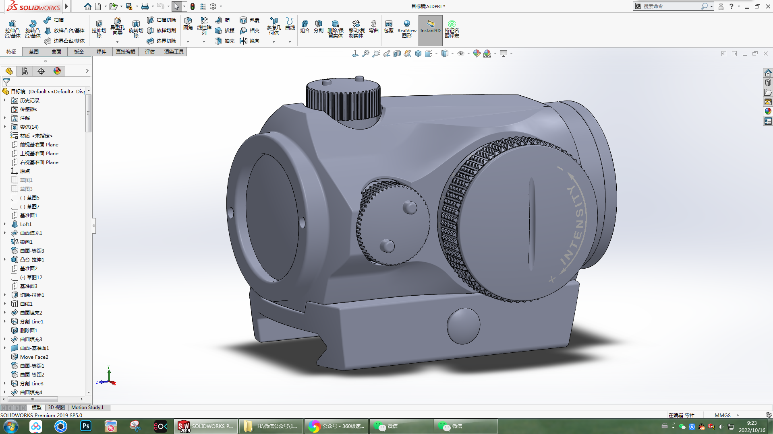
Task: Open the 曲线 curves dropdown arrow
Action: pos(290,42)
